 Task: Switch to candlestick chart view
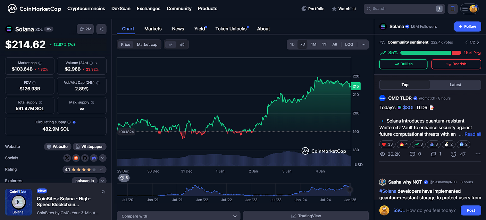tap(182, 44)
